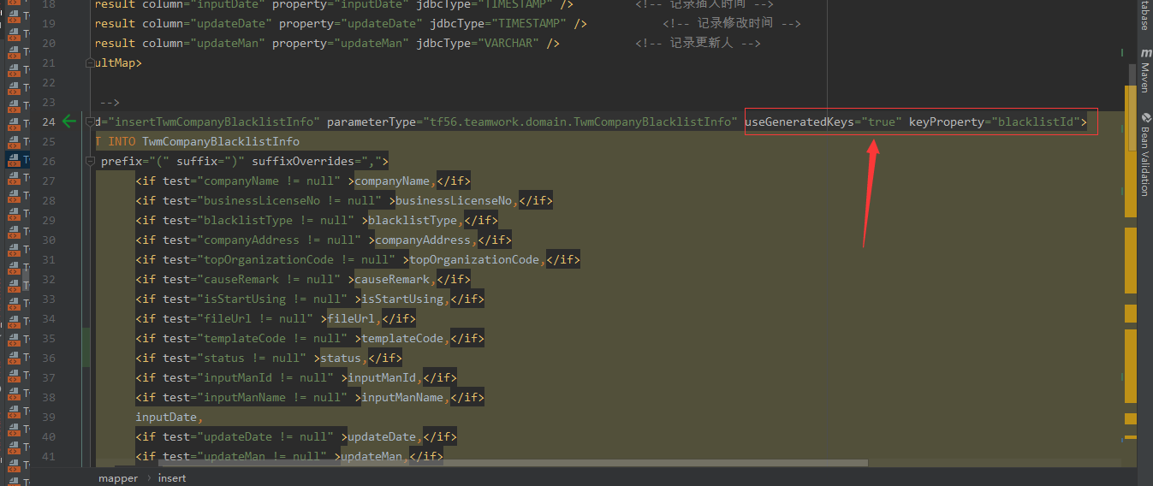Open the Database tool window tab

[x=1144, y=15]
